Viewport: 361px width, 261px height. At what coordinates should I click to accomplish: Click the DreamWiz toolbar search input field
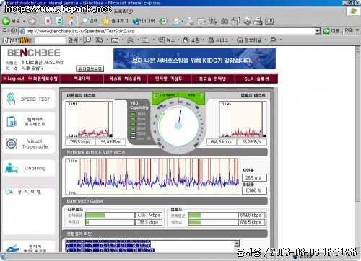(50, 40)
